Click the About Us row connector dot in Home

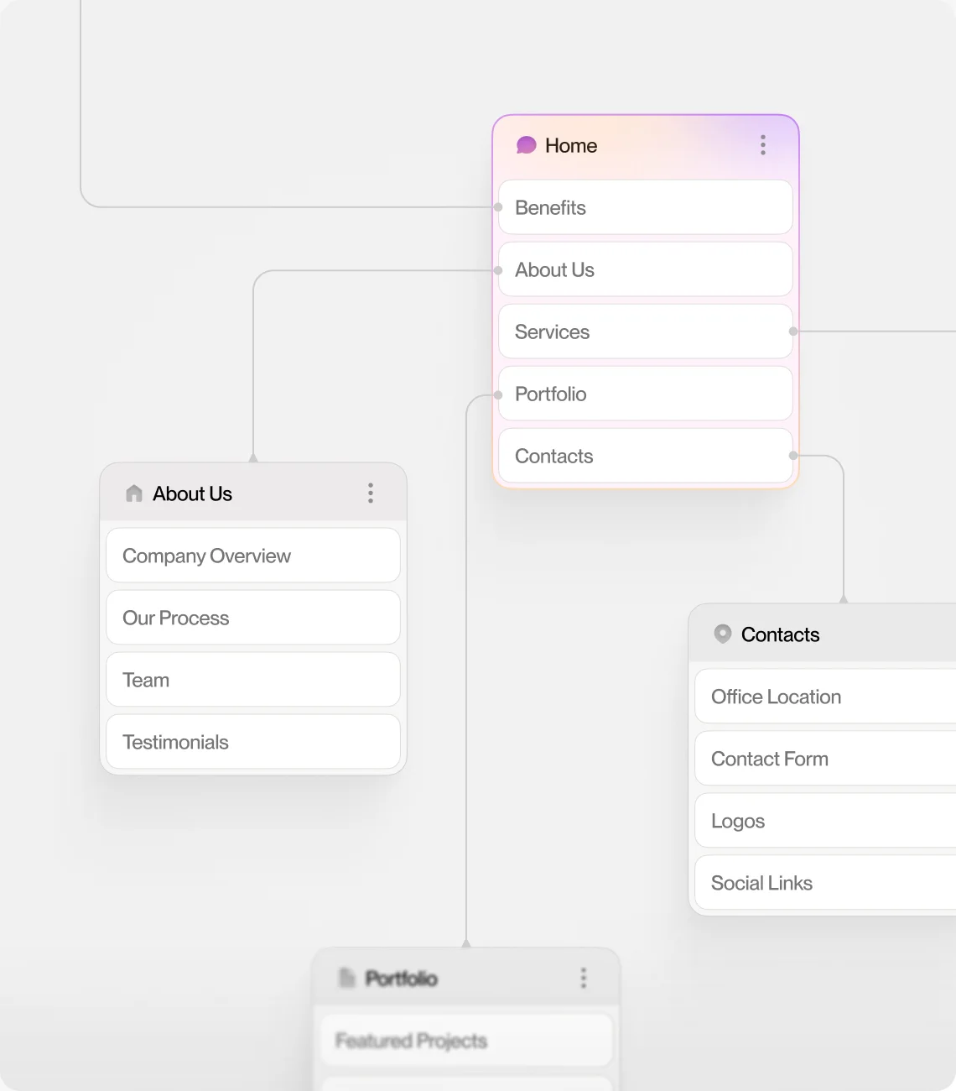[498, 270]
